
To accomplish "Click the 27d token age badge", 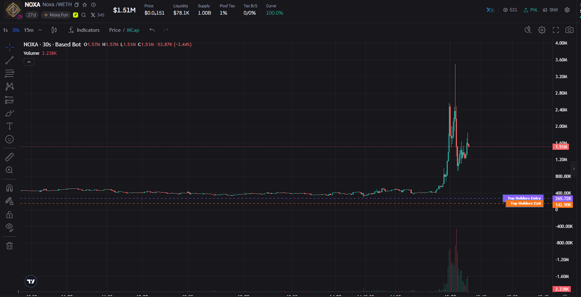I will pos(32,15).
